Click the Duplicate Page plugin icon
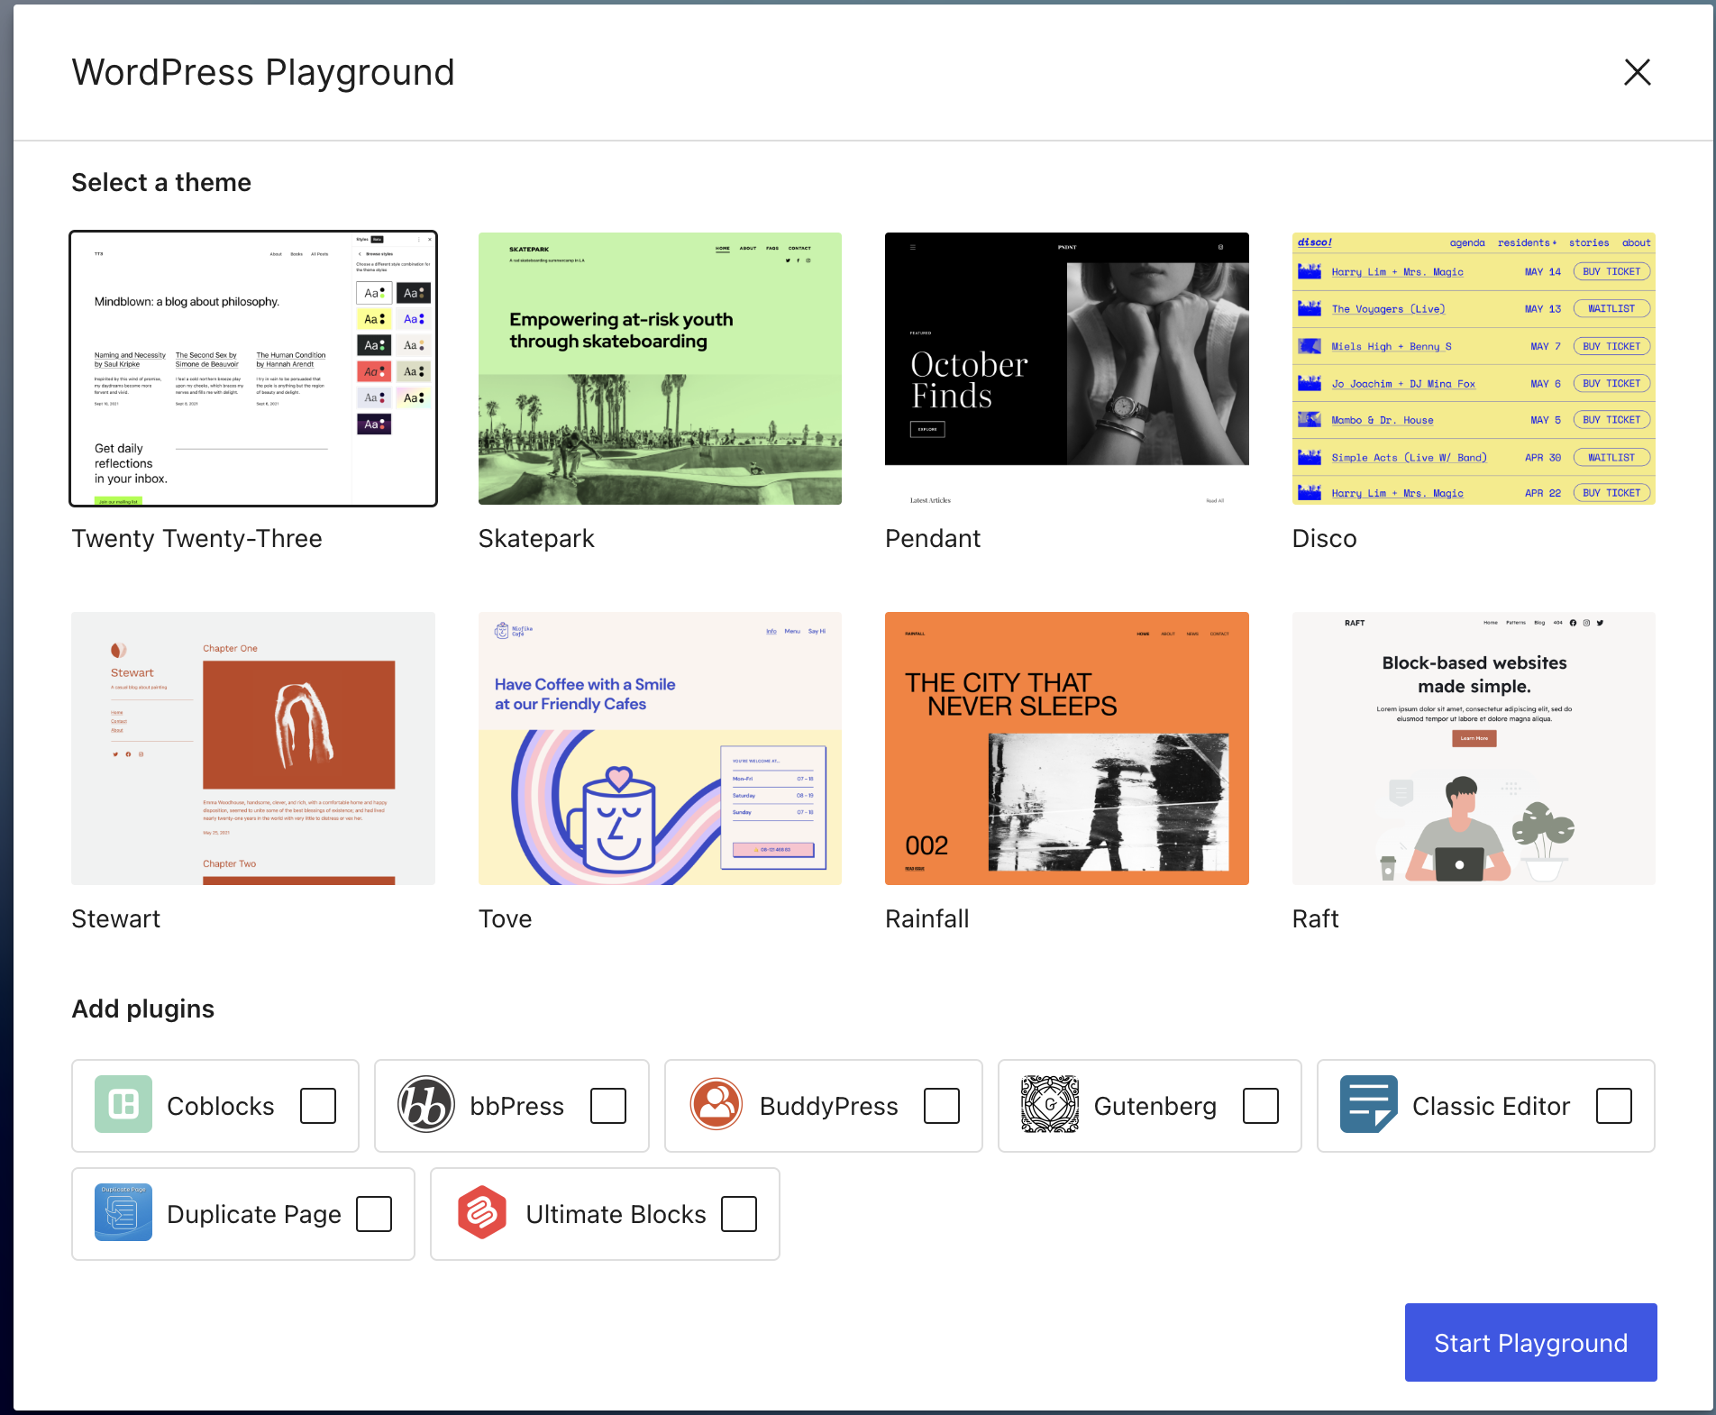The image size is (1716, 1415). [123, 1212]
